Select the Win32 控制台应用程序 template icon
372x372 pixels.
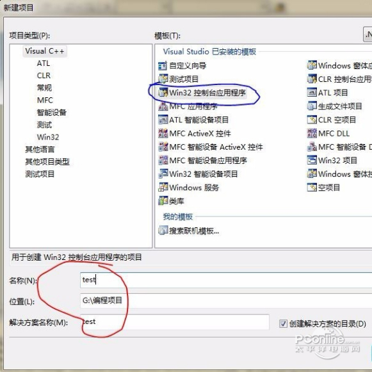point(163,93)
